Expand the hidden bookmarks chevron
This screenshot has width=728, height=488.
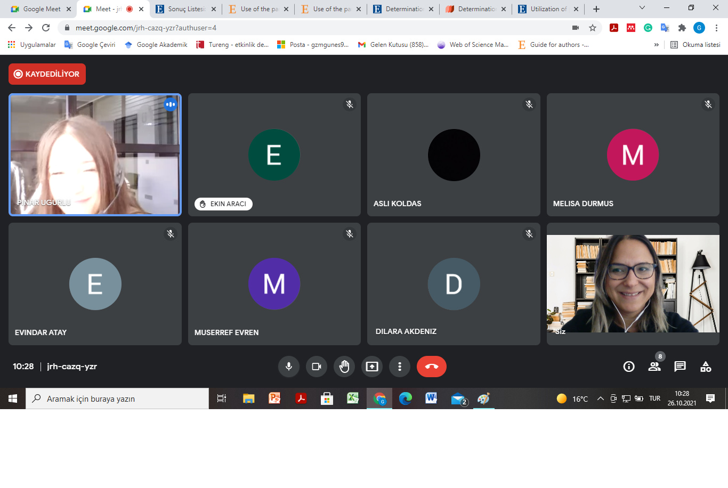click(x=656, y=45)
